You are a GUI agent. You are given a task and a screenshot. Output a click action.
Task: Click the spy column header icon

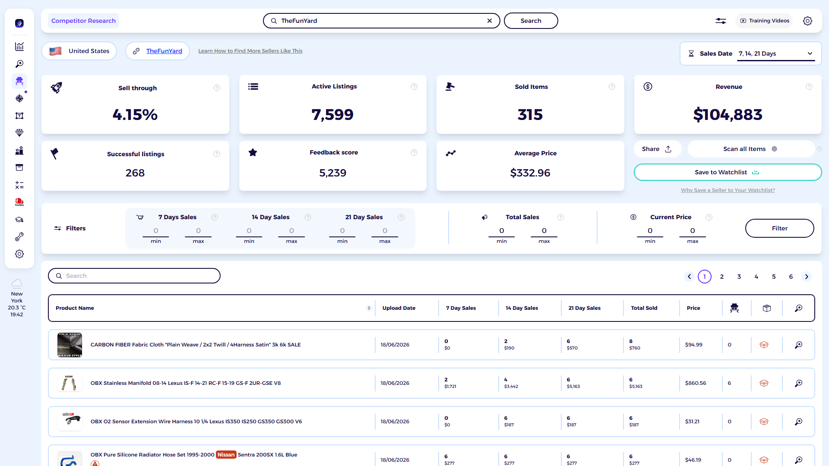(x=734, y=308)
